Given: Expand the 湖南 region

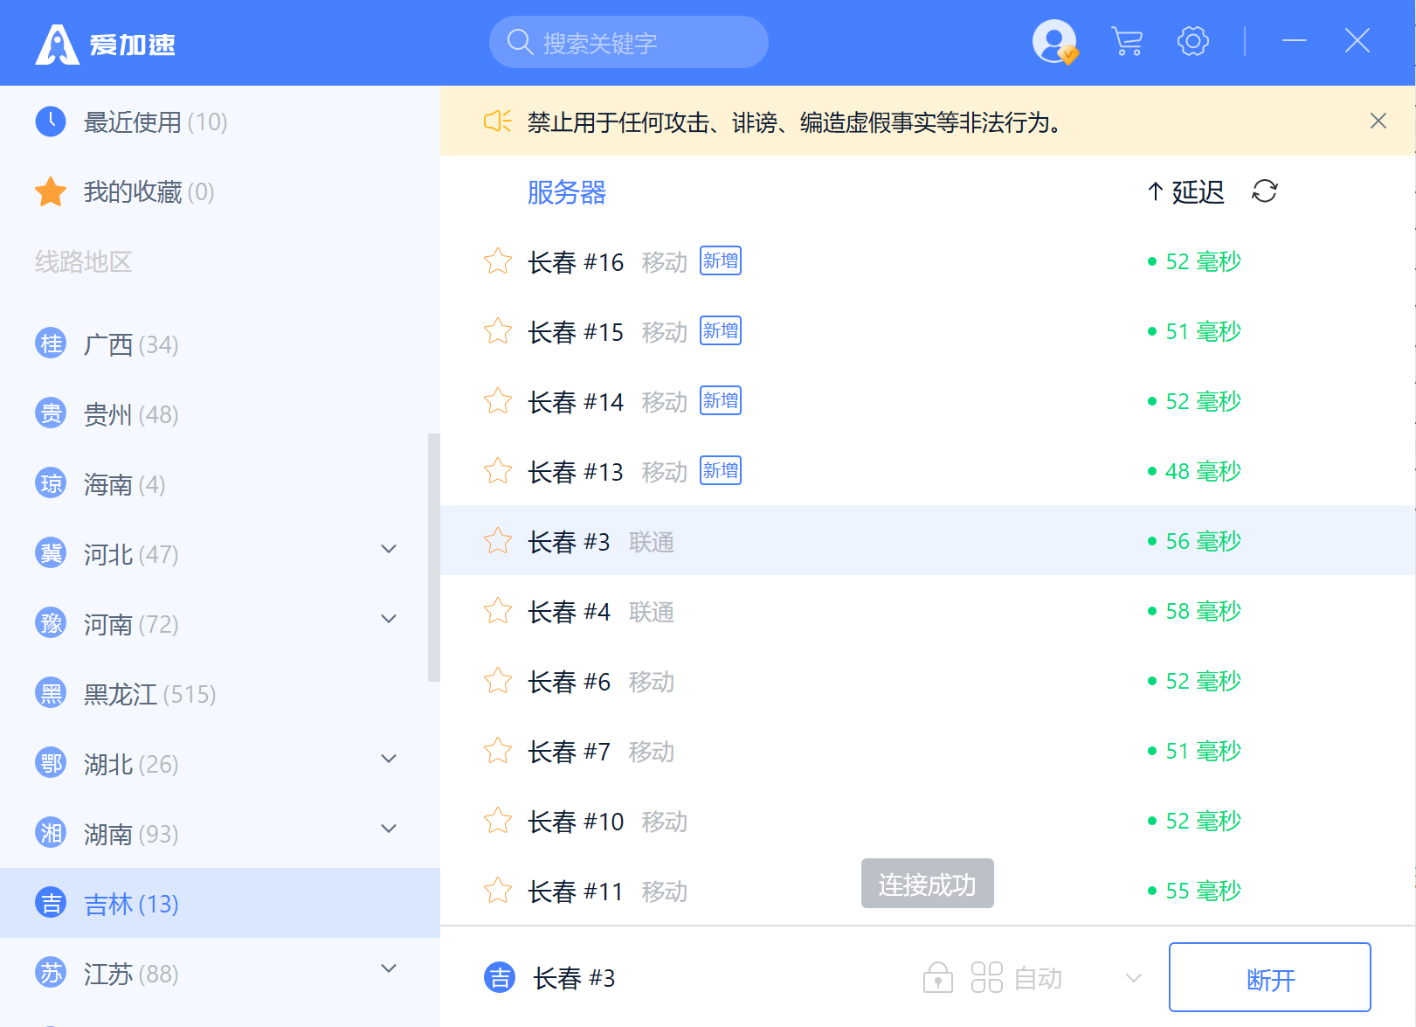Looking at the screenshot, I should pos(390,829).
